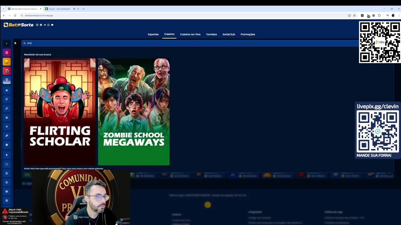Open the red gift icon in the sidebar
Screen dimensions: 401x225
tap(7, 71)
